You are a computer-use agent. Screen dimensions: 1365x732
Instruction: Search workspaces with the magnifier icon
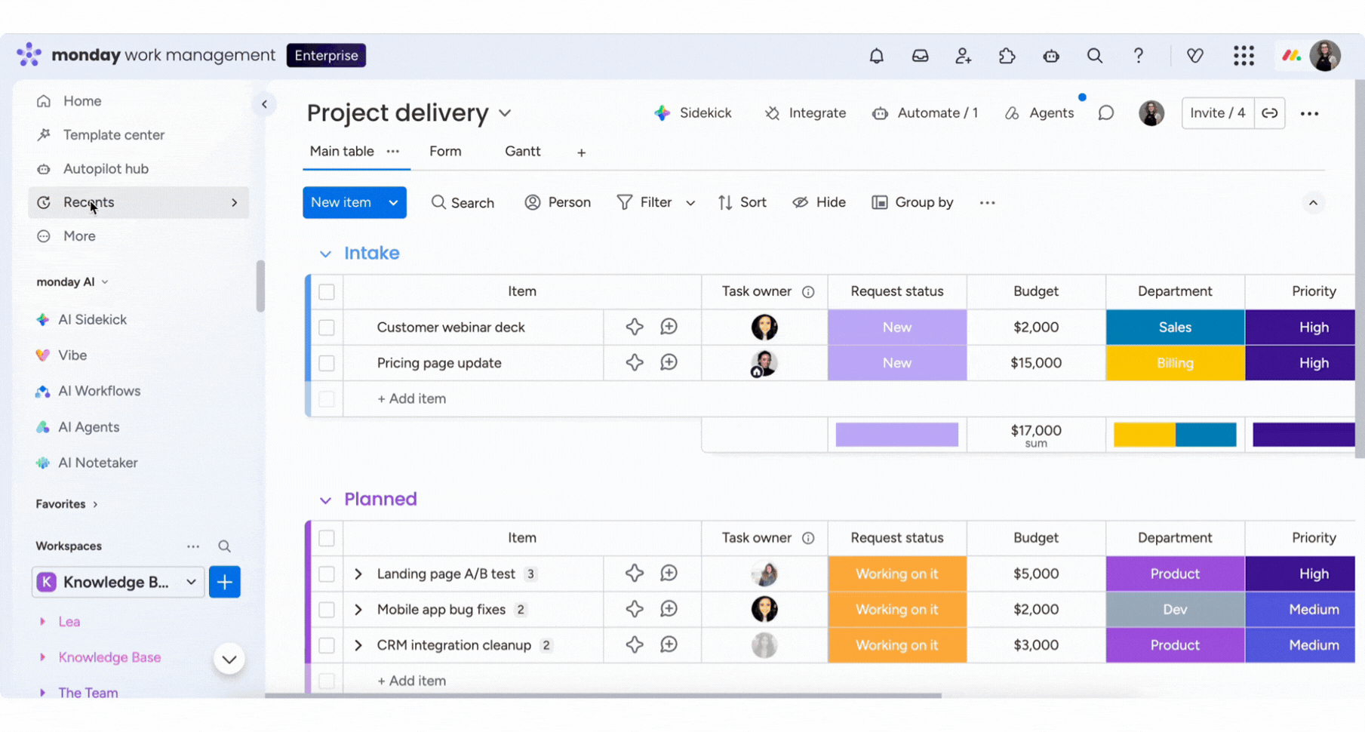[x=224, y=546]
